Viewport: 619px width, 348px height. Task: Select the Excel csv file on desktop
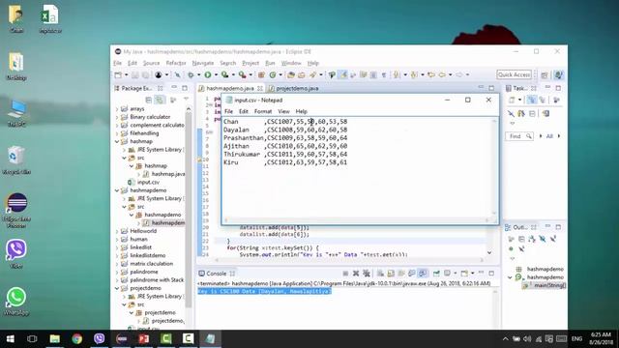point(50,18)
